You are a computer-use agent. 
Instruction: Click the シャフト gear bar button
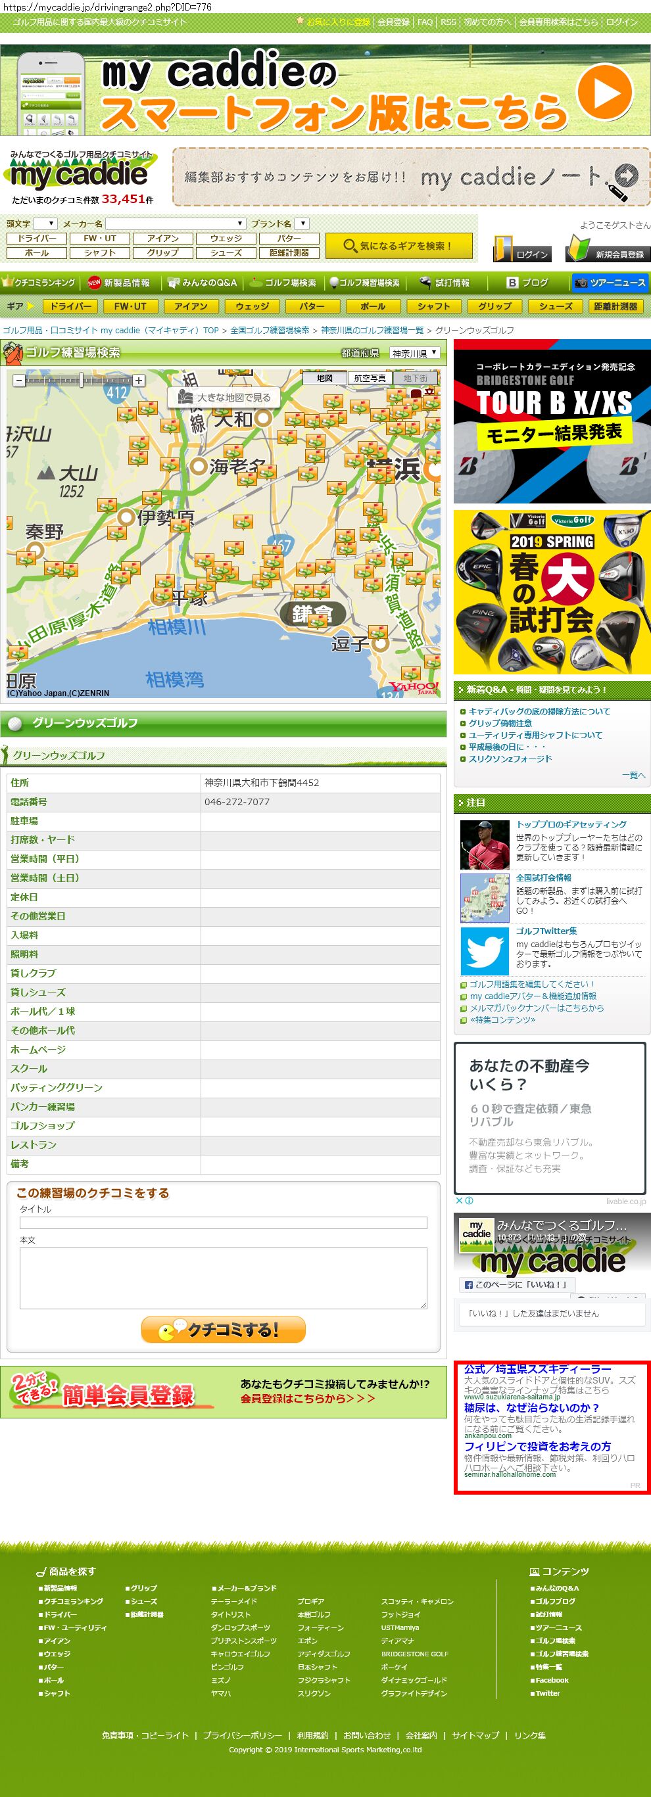[x=434, y=306]
